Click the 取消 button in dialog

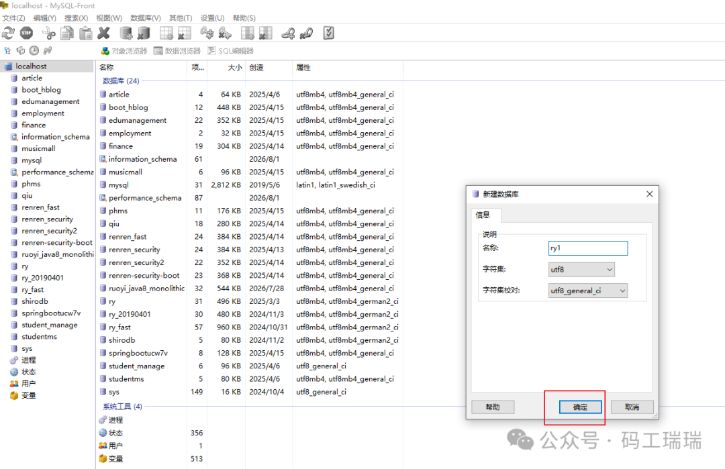point(632,407)
